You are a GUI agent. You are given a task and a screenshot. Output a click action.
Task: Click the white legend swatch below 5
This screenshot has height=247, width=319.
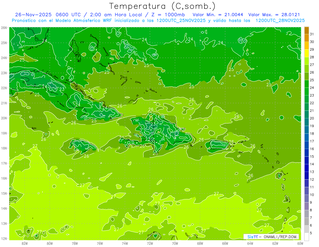307,237
